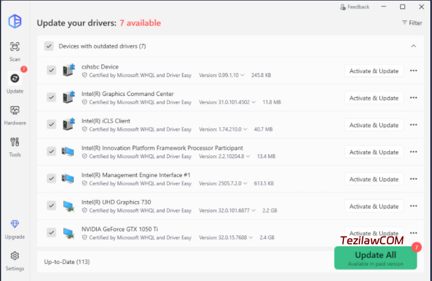Collapse the outdated drivers section chevron
Screen dimensions: 432x281
(x=413, y=46)
